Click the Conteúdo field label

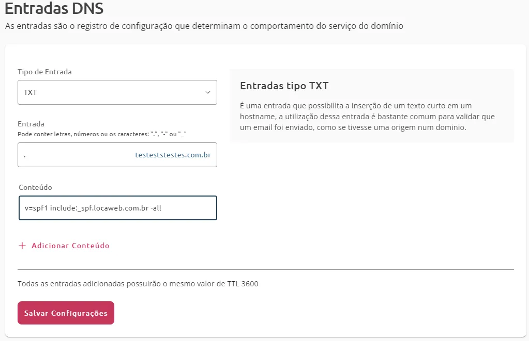35,187
